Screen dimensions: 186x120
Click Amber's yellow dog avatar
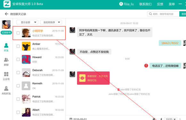[x=26, y=46]
